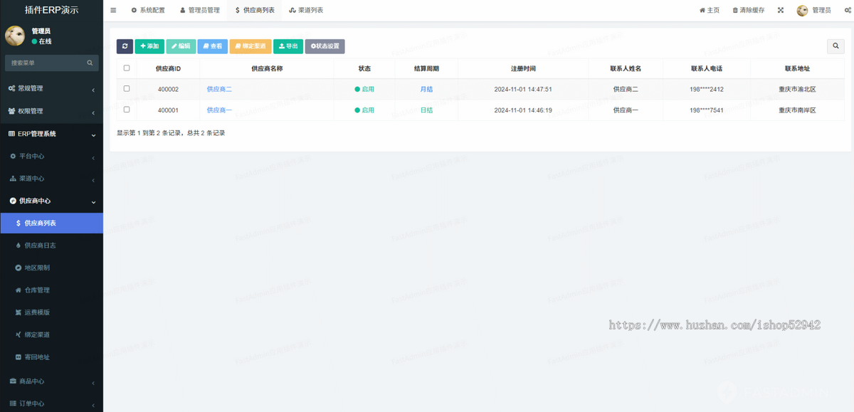
Task: Click the blue 查看 button
Action: 212,46
